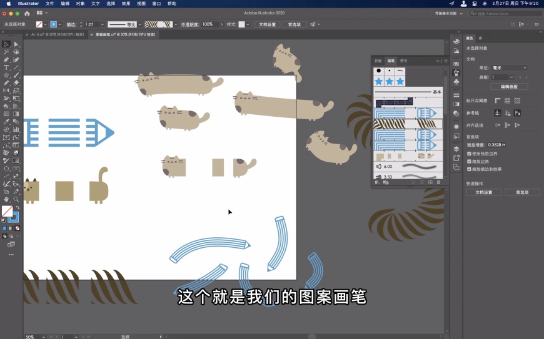Expand the opacity 100% arrow
544x339 pixels.
pyautogui.click(x=222, y=24)
